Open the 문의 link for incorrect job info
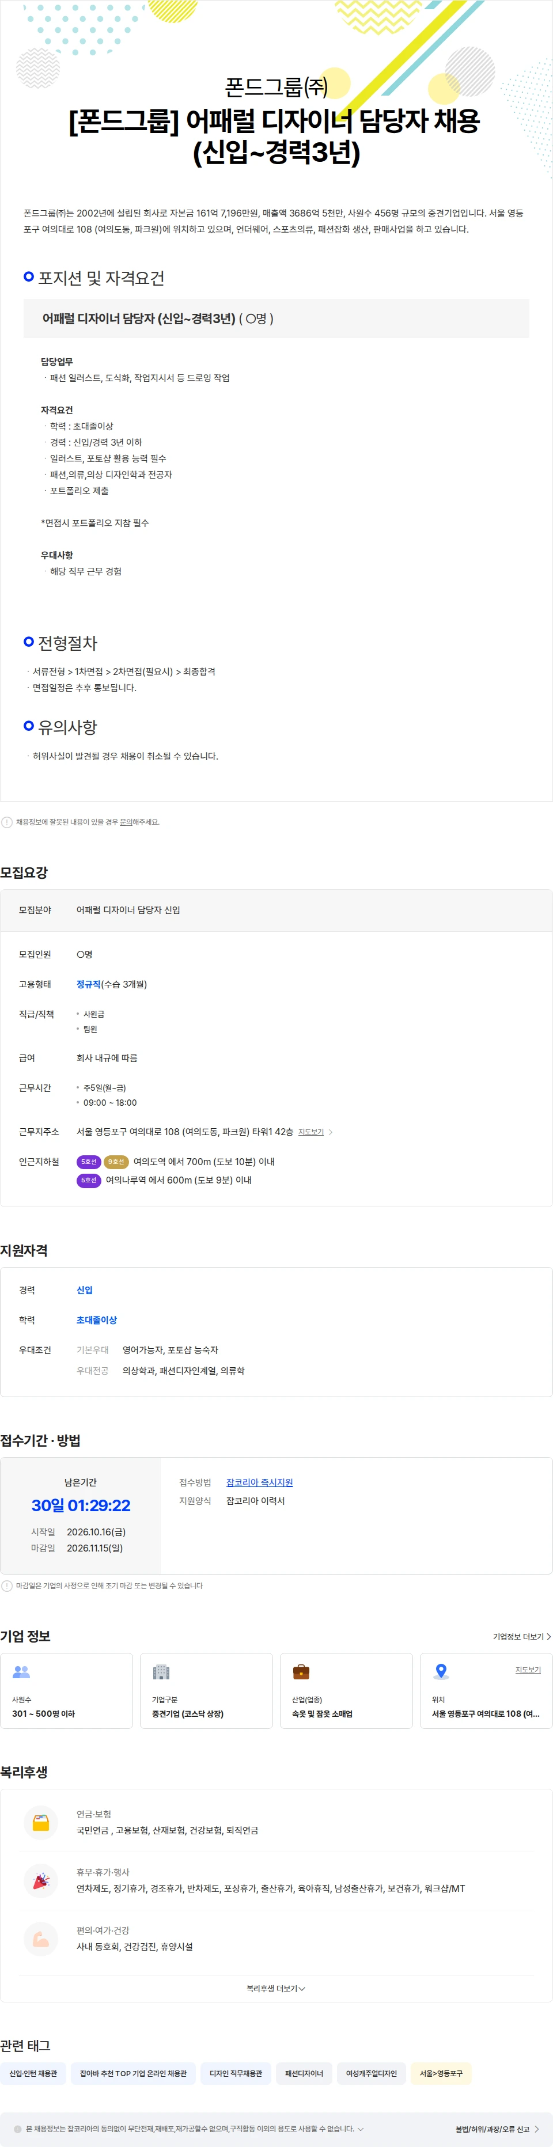The width and height of the screenshot is (553, 2147). (125, 822)
